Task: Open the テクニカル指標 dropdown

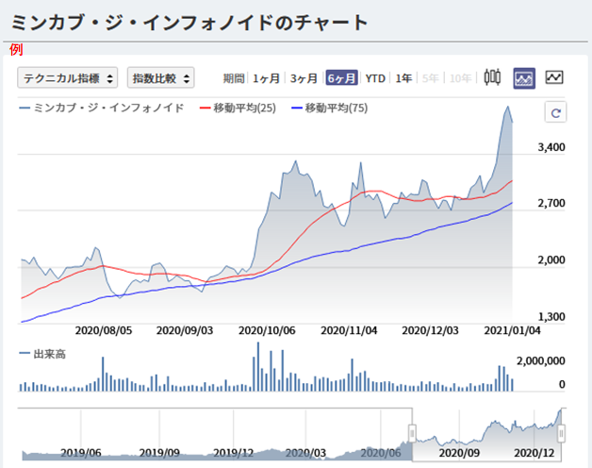Action: [67, 77]
